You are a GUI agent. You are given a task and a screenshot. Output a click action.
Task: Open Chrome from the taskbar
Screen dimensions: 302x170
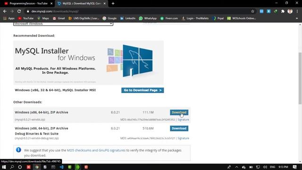click(37, 167)
